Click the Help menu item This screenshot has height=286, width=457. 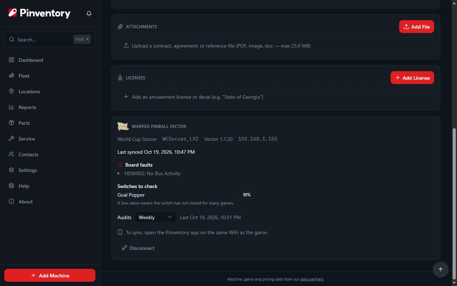pyautogui.click(x=50, y=186)
